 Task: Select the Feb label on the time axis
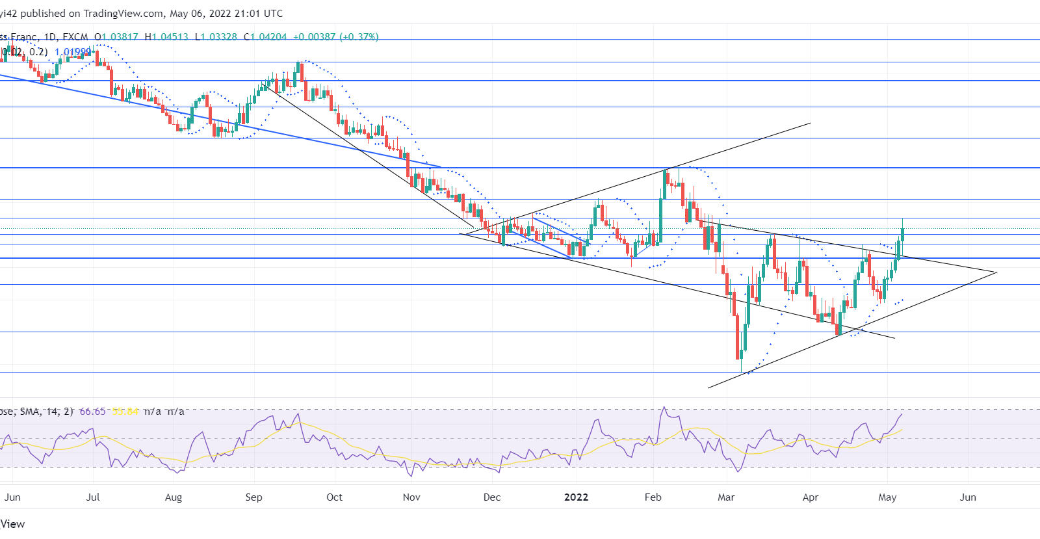[653, 497]
